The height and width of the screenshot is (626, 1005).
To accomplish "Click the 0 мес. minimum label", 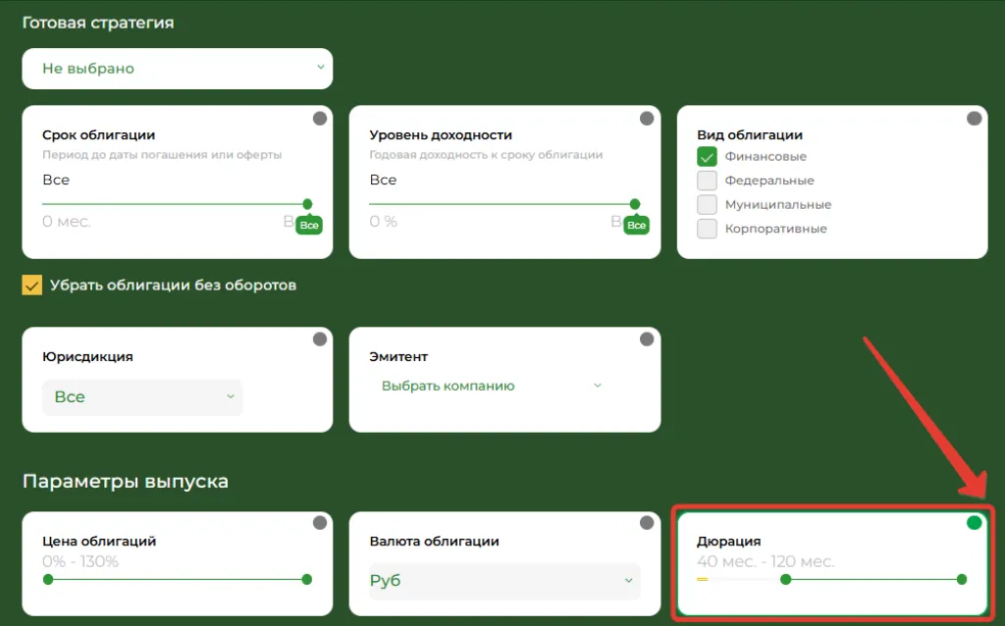I will click(x=67, y=222).
